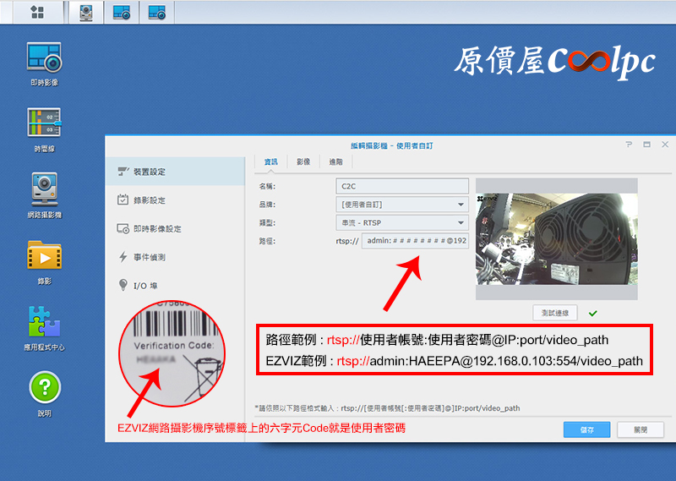
Task: Click the I/O 埠 lightbulb icon
Action: tap(123, 285)
